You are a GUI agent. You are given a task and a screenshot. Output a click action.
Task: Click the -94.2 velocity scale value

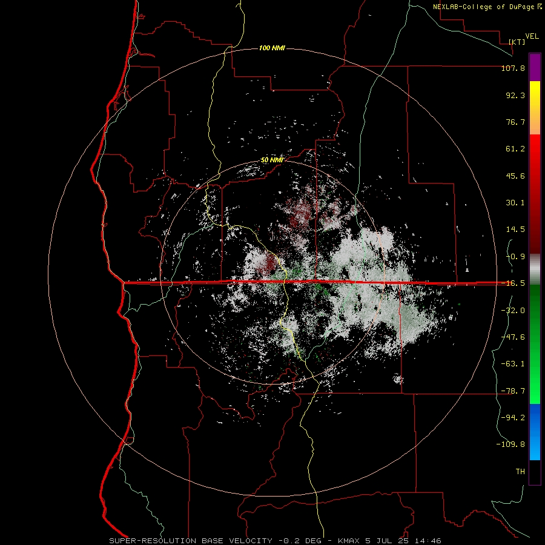point(513,418)
